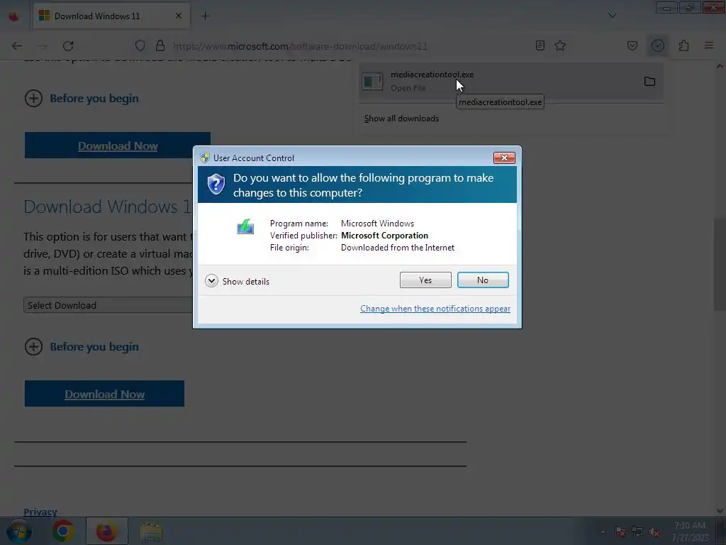Viewport: 726px width, 545px height.
Task: Click Yes in the User Account Control dialog
Action: pyautogui.click(x=425, y=280)
